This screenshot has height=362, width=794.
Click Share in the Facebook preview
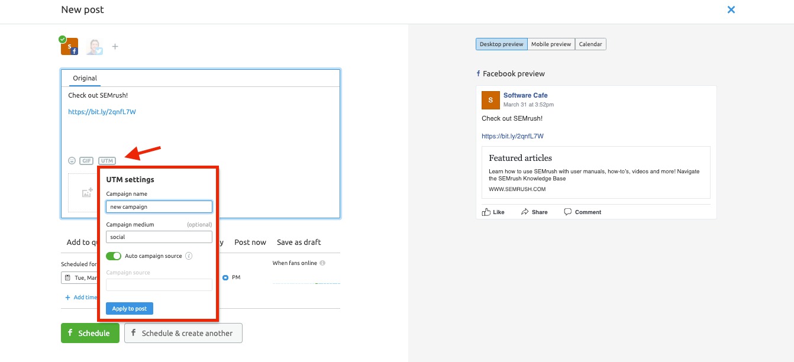tap(534, 212)
